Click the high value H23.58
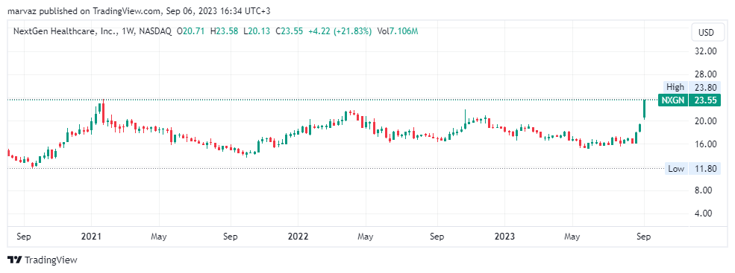 [225, 31]
